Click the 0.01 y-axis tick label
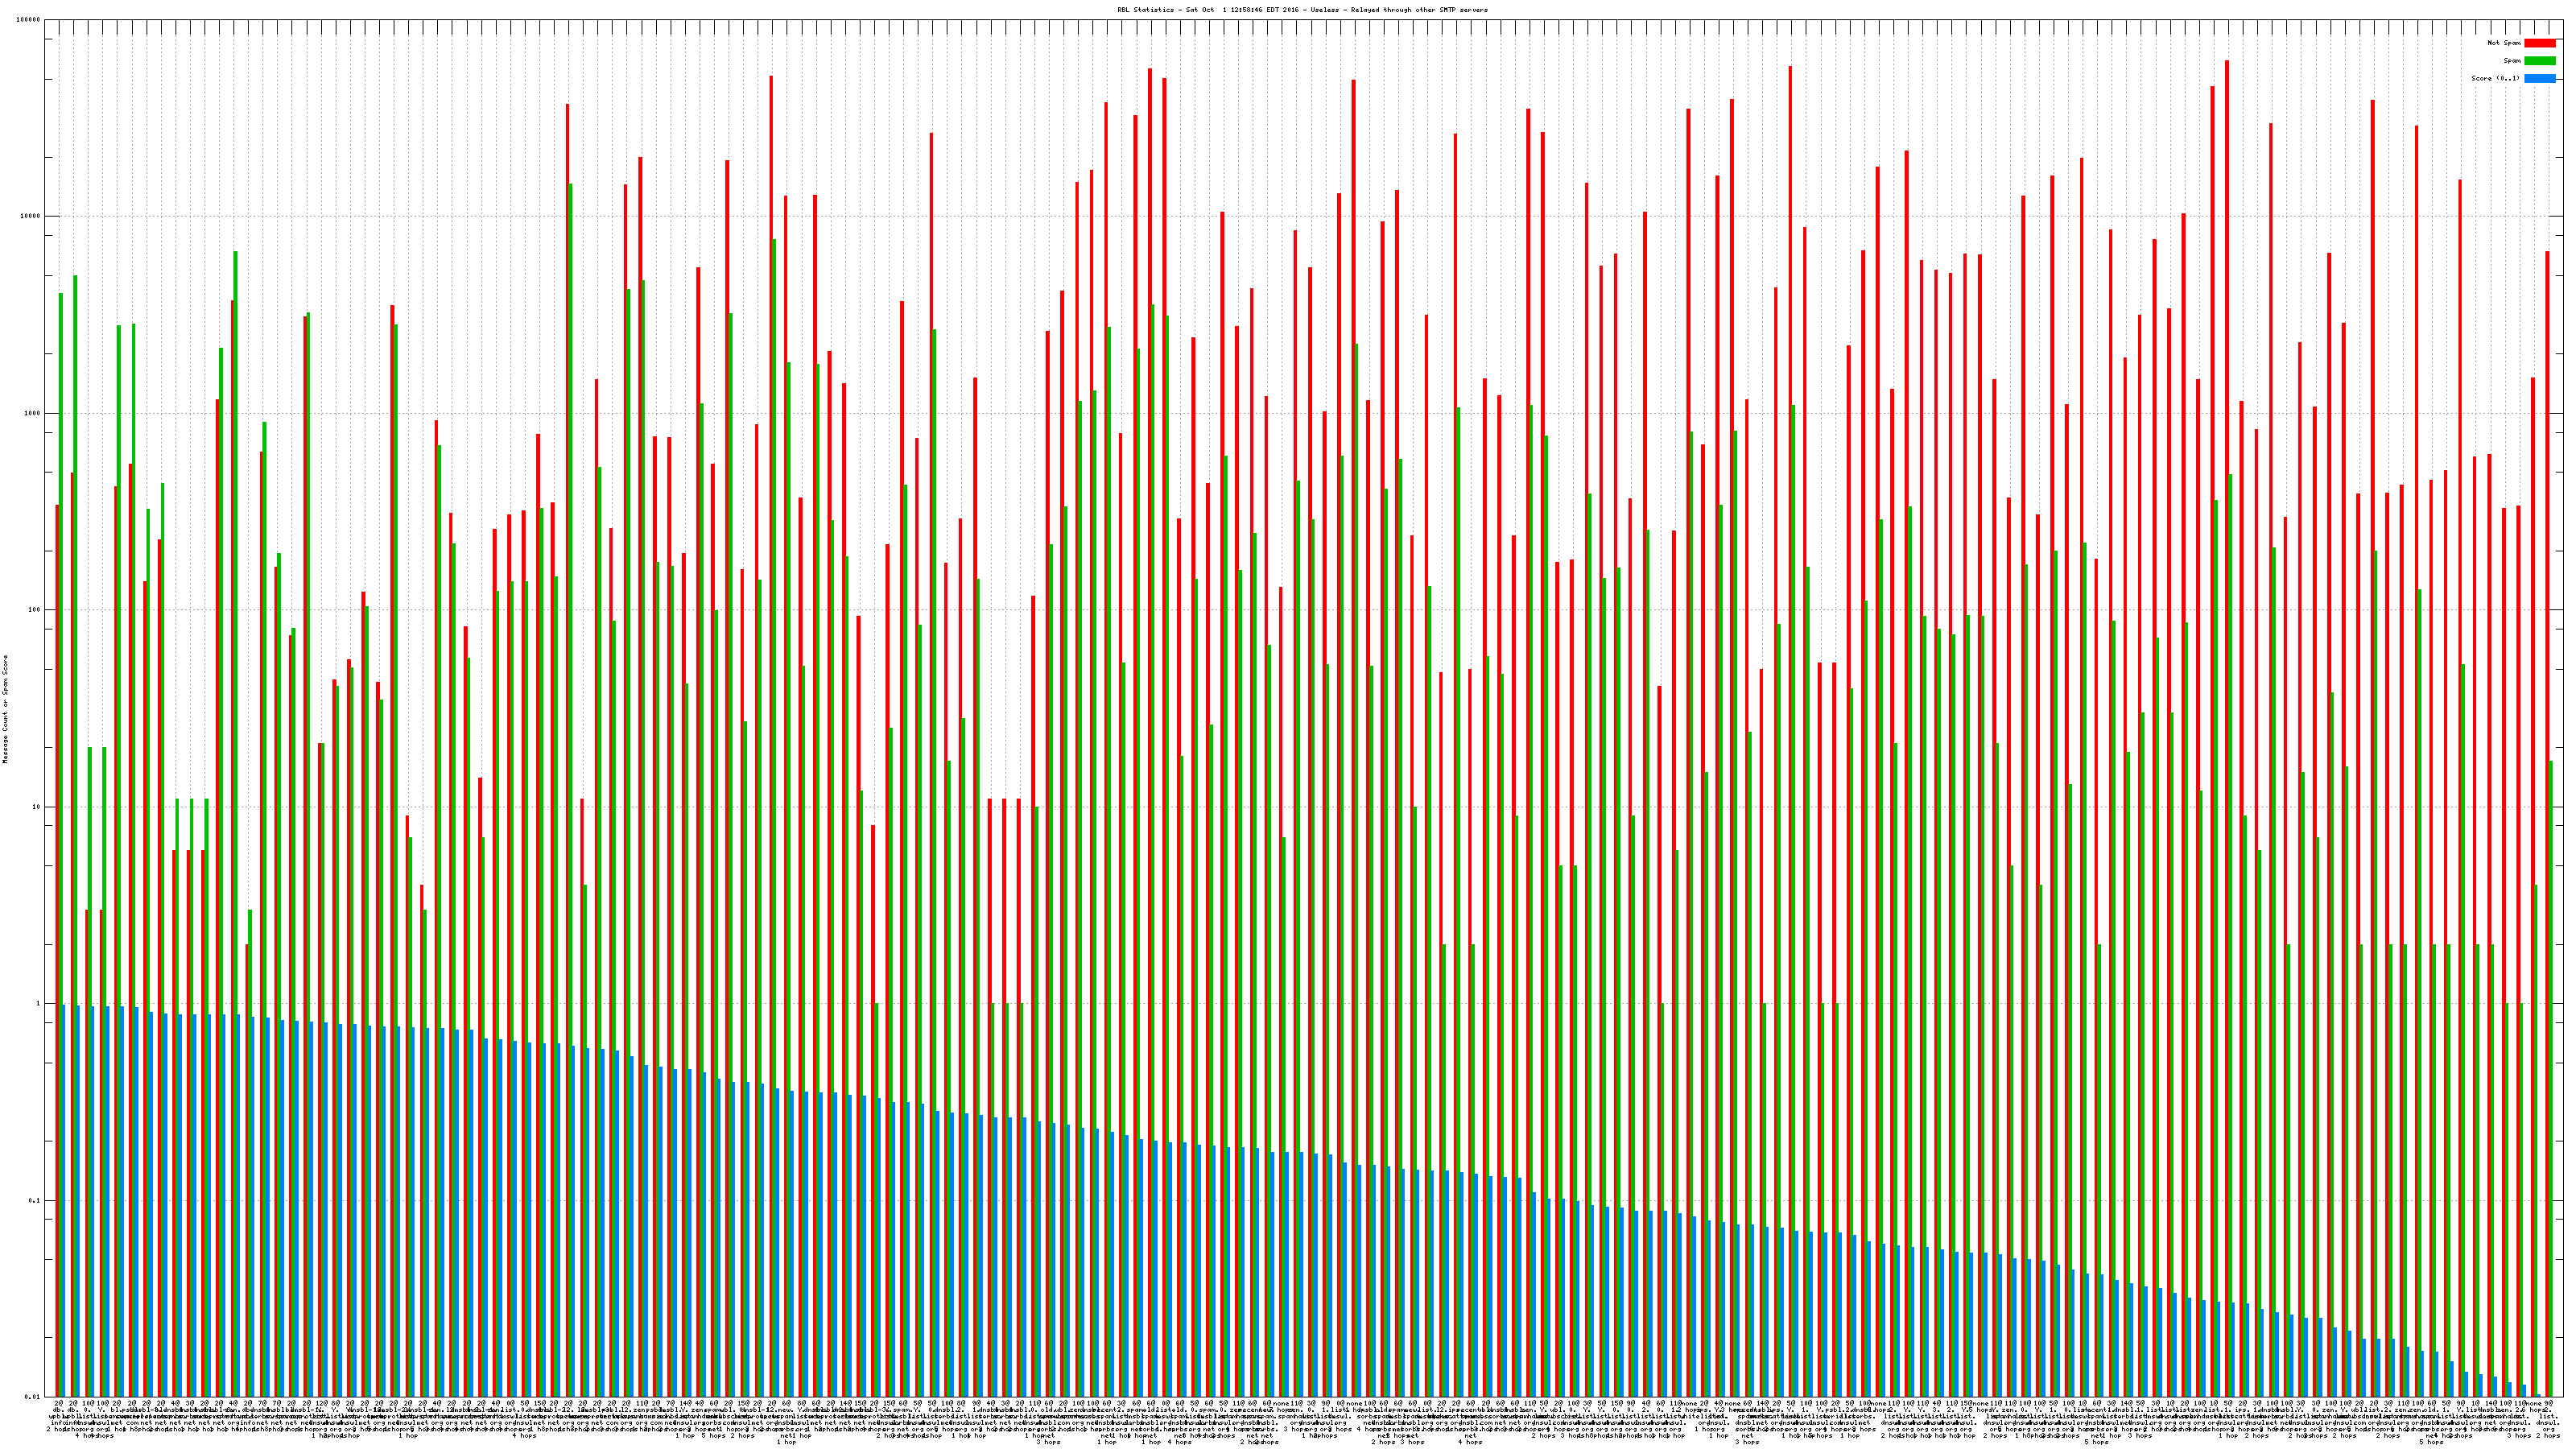The height and width of the screenshot is (1449, 2576). click(33, 1397)
